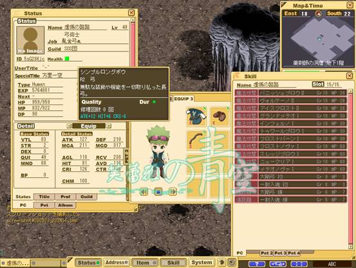Click the Skill list scroll down arrow

coord(351,247)
